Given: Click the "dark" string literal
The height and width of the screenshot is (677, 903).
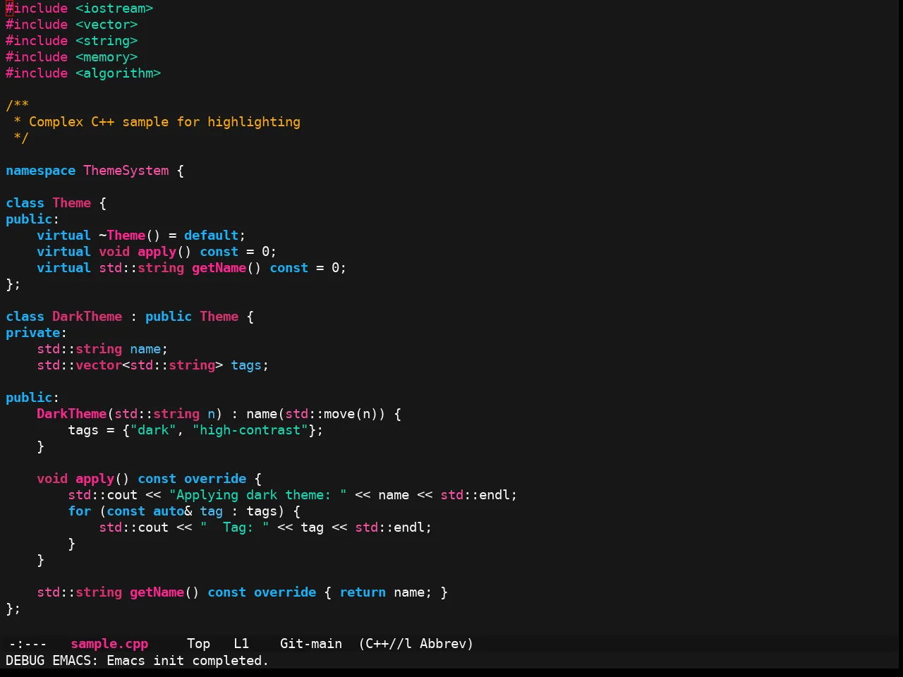Looking at the screenshot, I should [x=153, y=430].
